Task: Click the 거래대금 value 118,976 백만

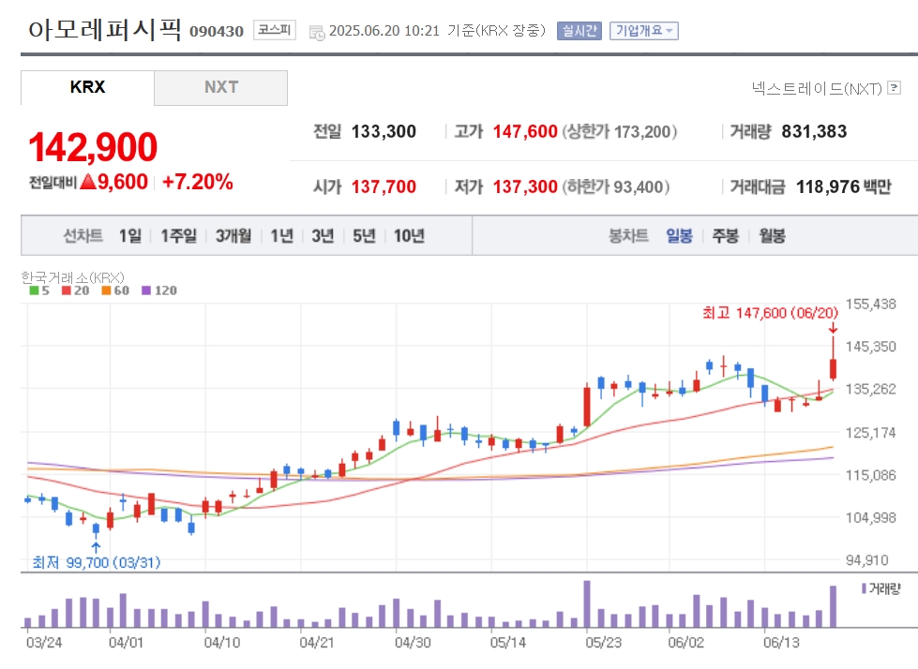Action: coord(844,186)
